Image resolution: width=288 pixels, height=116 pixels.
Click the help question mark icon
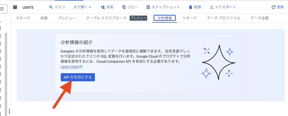point(2,9)
